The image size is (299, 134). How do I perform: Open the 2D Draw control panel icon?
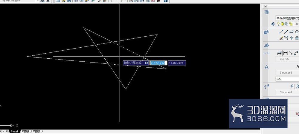[266, 32]
